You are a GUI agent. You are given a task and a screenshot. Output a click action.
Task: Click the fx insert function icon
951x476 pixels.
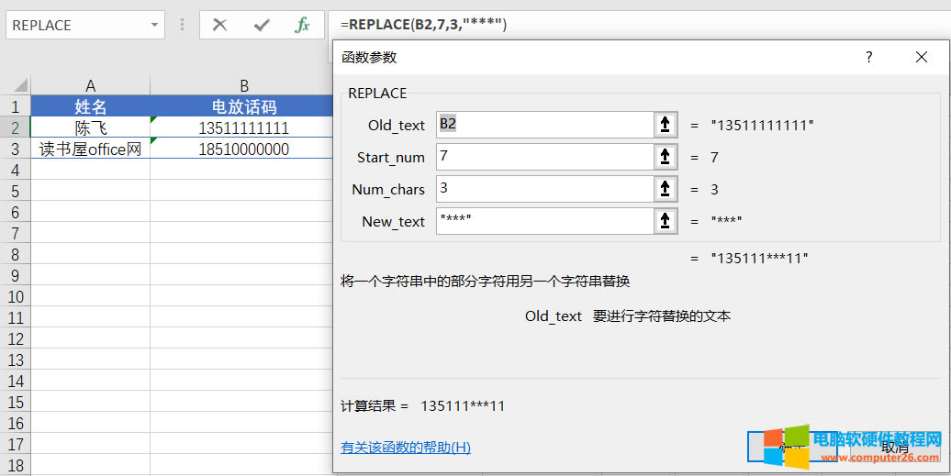[302, 25]
